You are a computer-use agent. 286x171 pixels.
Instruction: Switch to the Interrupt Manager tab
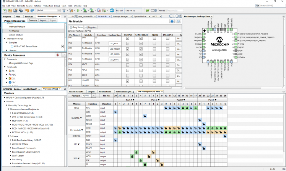click(120, 17)
